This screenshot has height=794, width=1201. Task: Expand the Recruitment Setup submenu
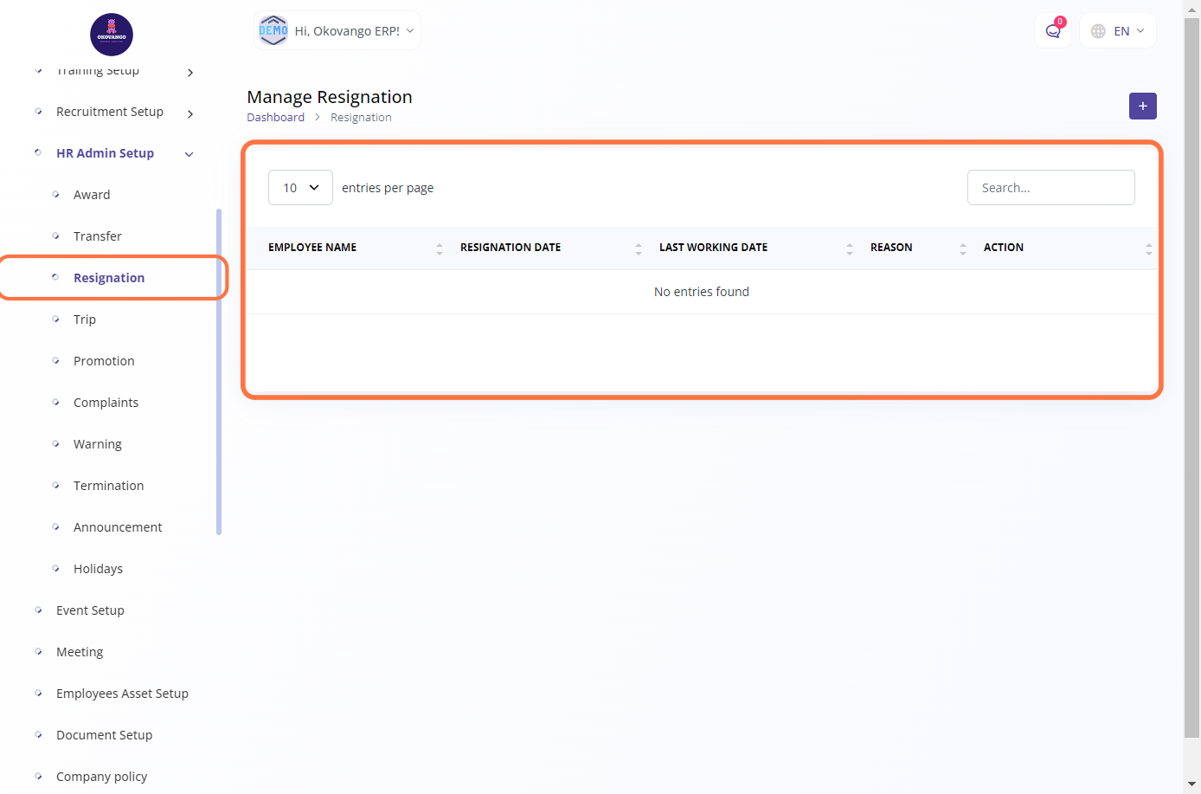click(x=190, y=113)
